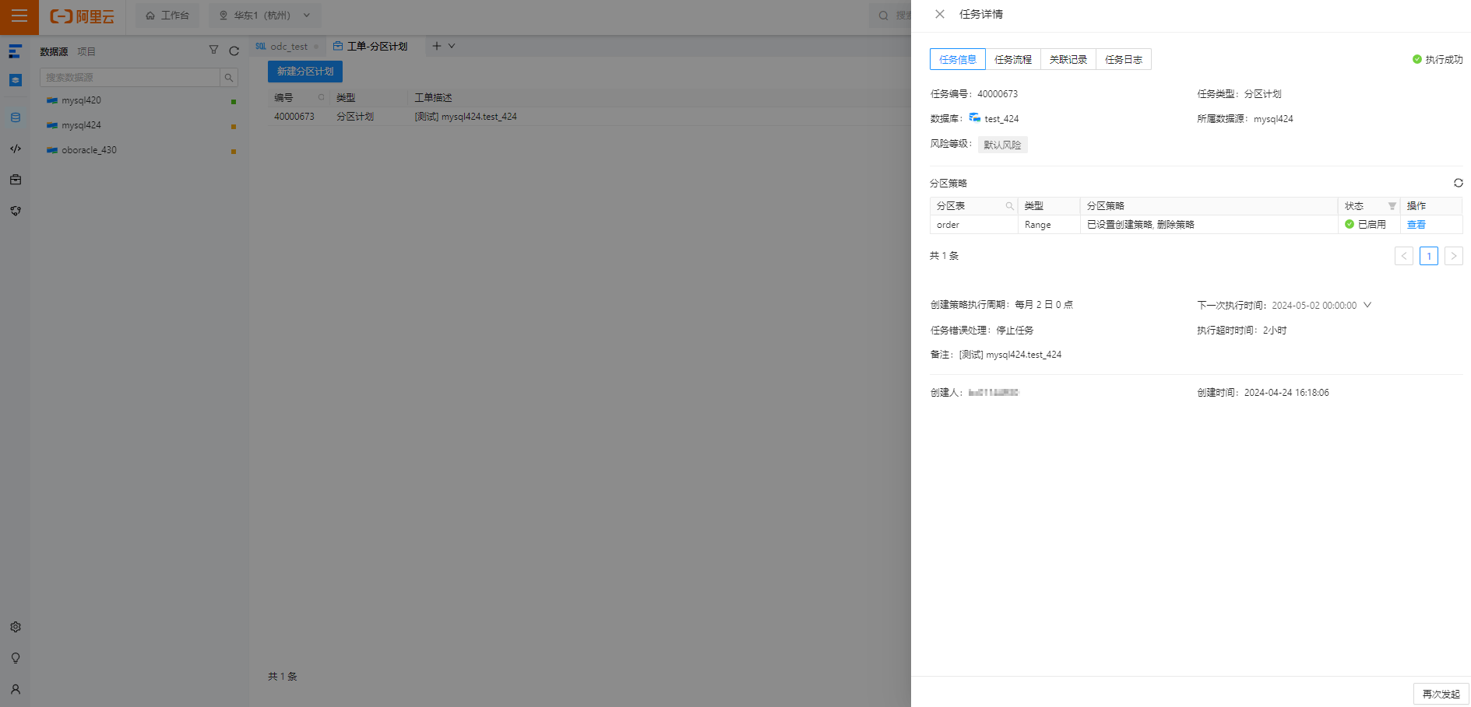Refresh the data source list

pyautogui.click(x=234, y=51)
